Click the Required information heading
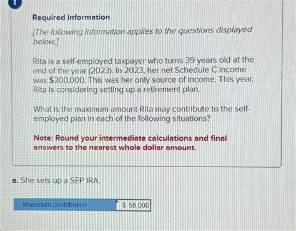The image size is (296, 231). [x=71, y=17]
